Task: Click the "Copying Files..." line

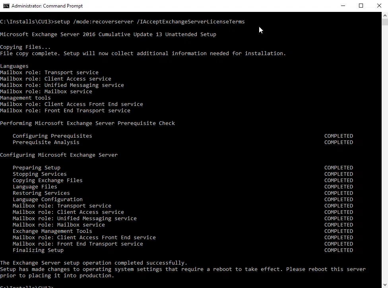Action: (25, 47)
